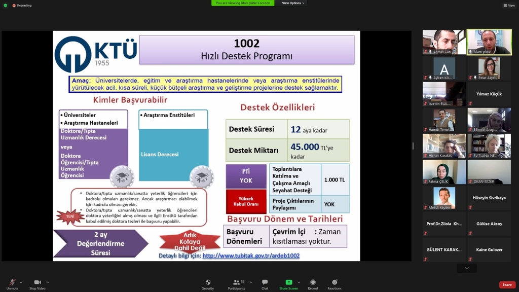Click the 'Araştırma Enstitüleri' bullet item
The image size is (519, 292).
click(167, 115)
